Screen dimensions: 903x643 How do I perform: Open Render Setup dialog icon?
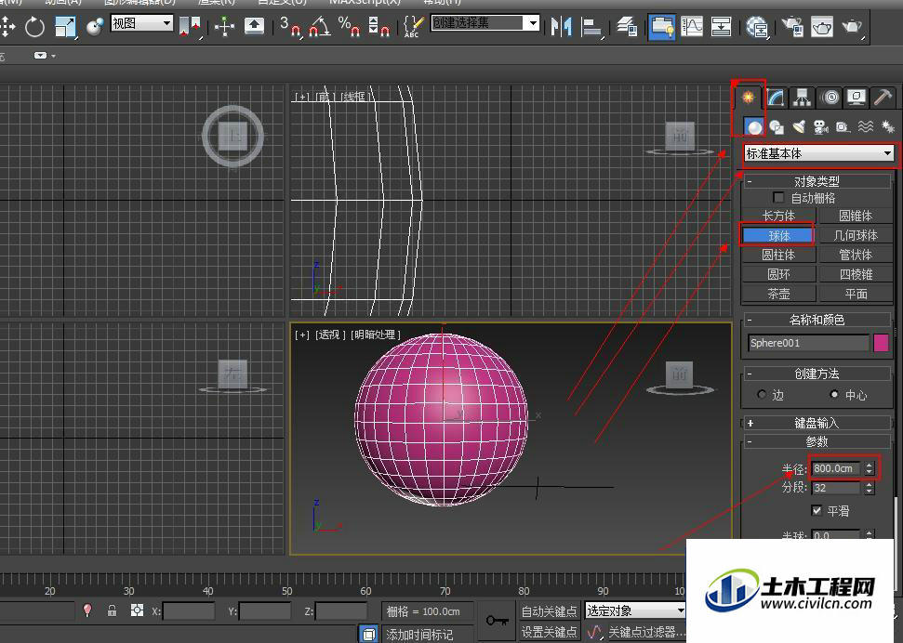(792, 26)
